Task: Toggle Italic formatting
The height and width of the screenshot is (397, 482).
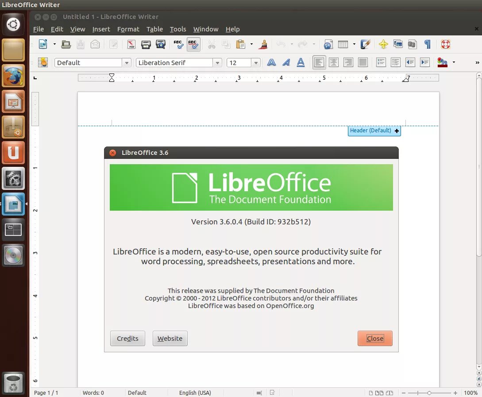Action: 286,62
